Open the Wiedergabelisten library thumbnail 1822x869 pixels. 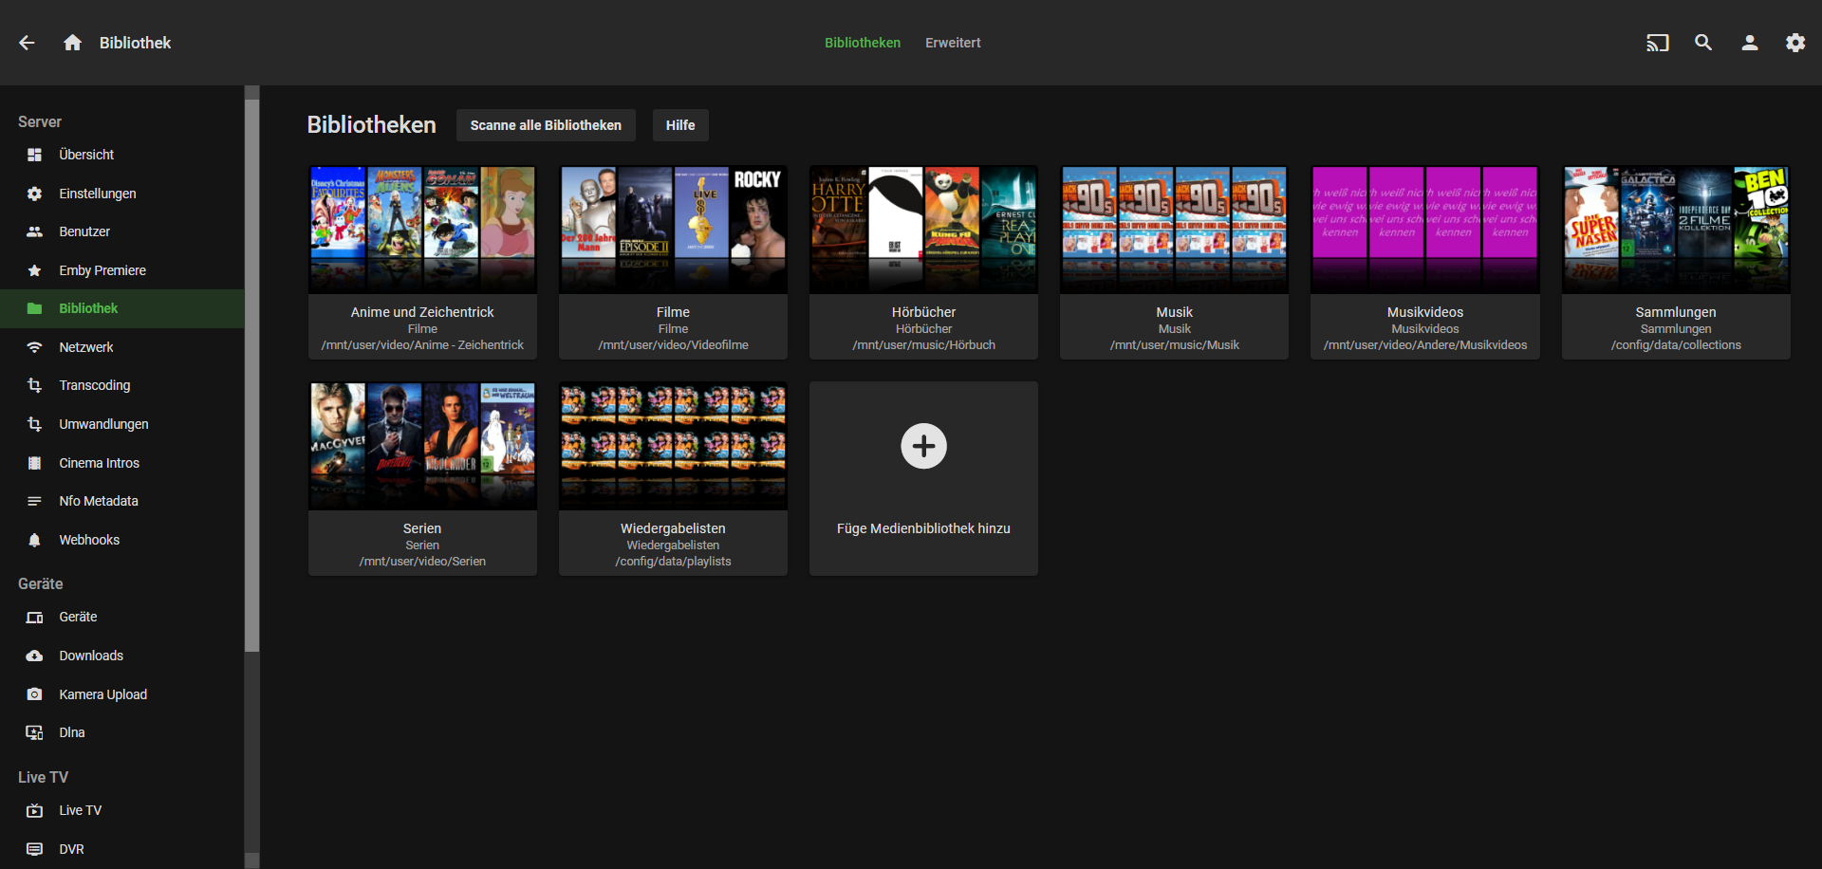[x=673, y=446]
